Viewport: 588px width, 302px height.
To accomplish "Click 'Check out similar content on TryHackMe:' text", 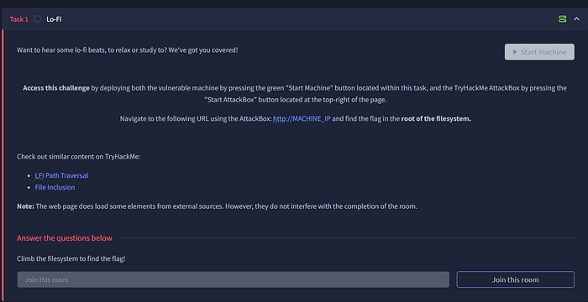I will 79,156.
